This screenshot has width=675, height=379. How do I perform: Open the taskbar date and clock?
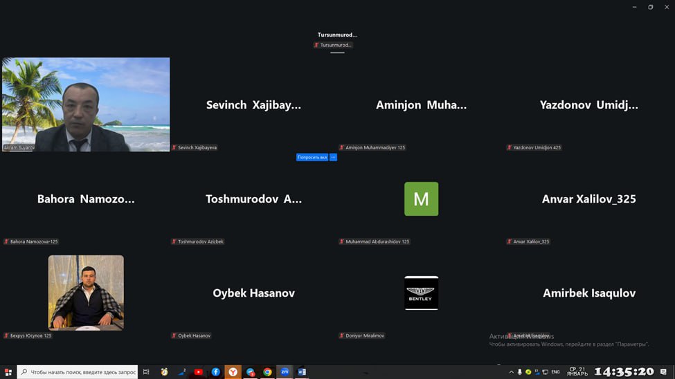[x=577, y=372]
